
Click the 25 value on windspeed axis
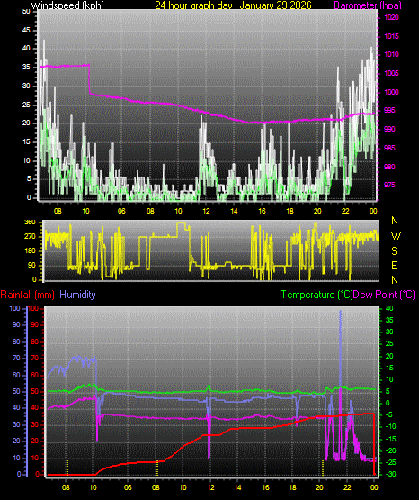pyautogui.click(x=26, y=105)
